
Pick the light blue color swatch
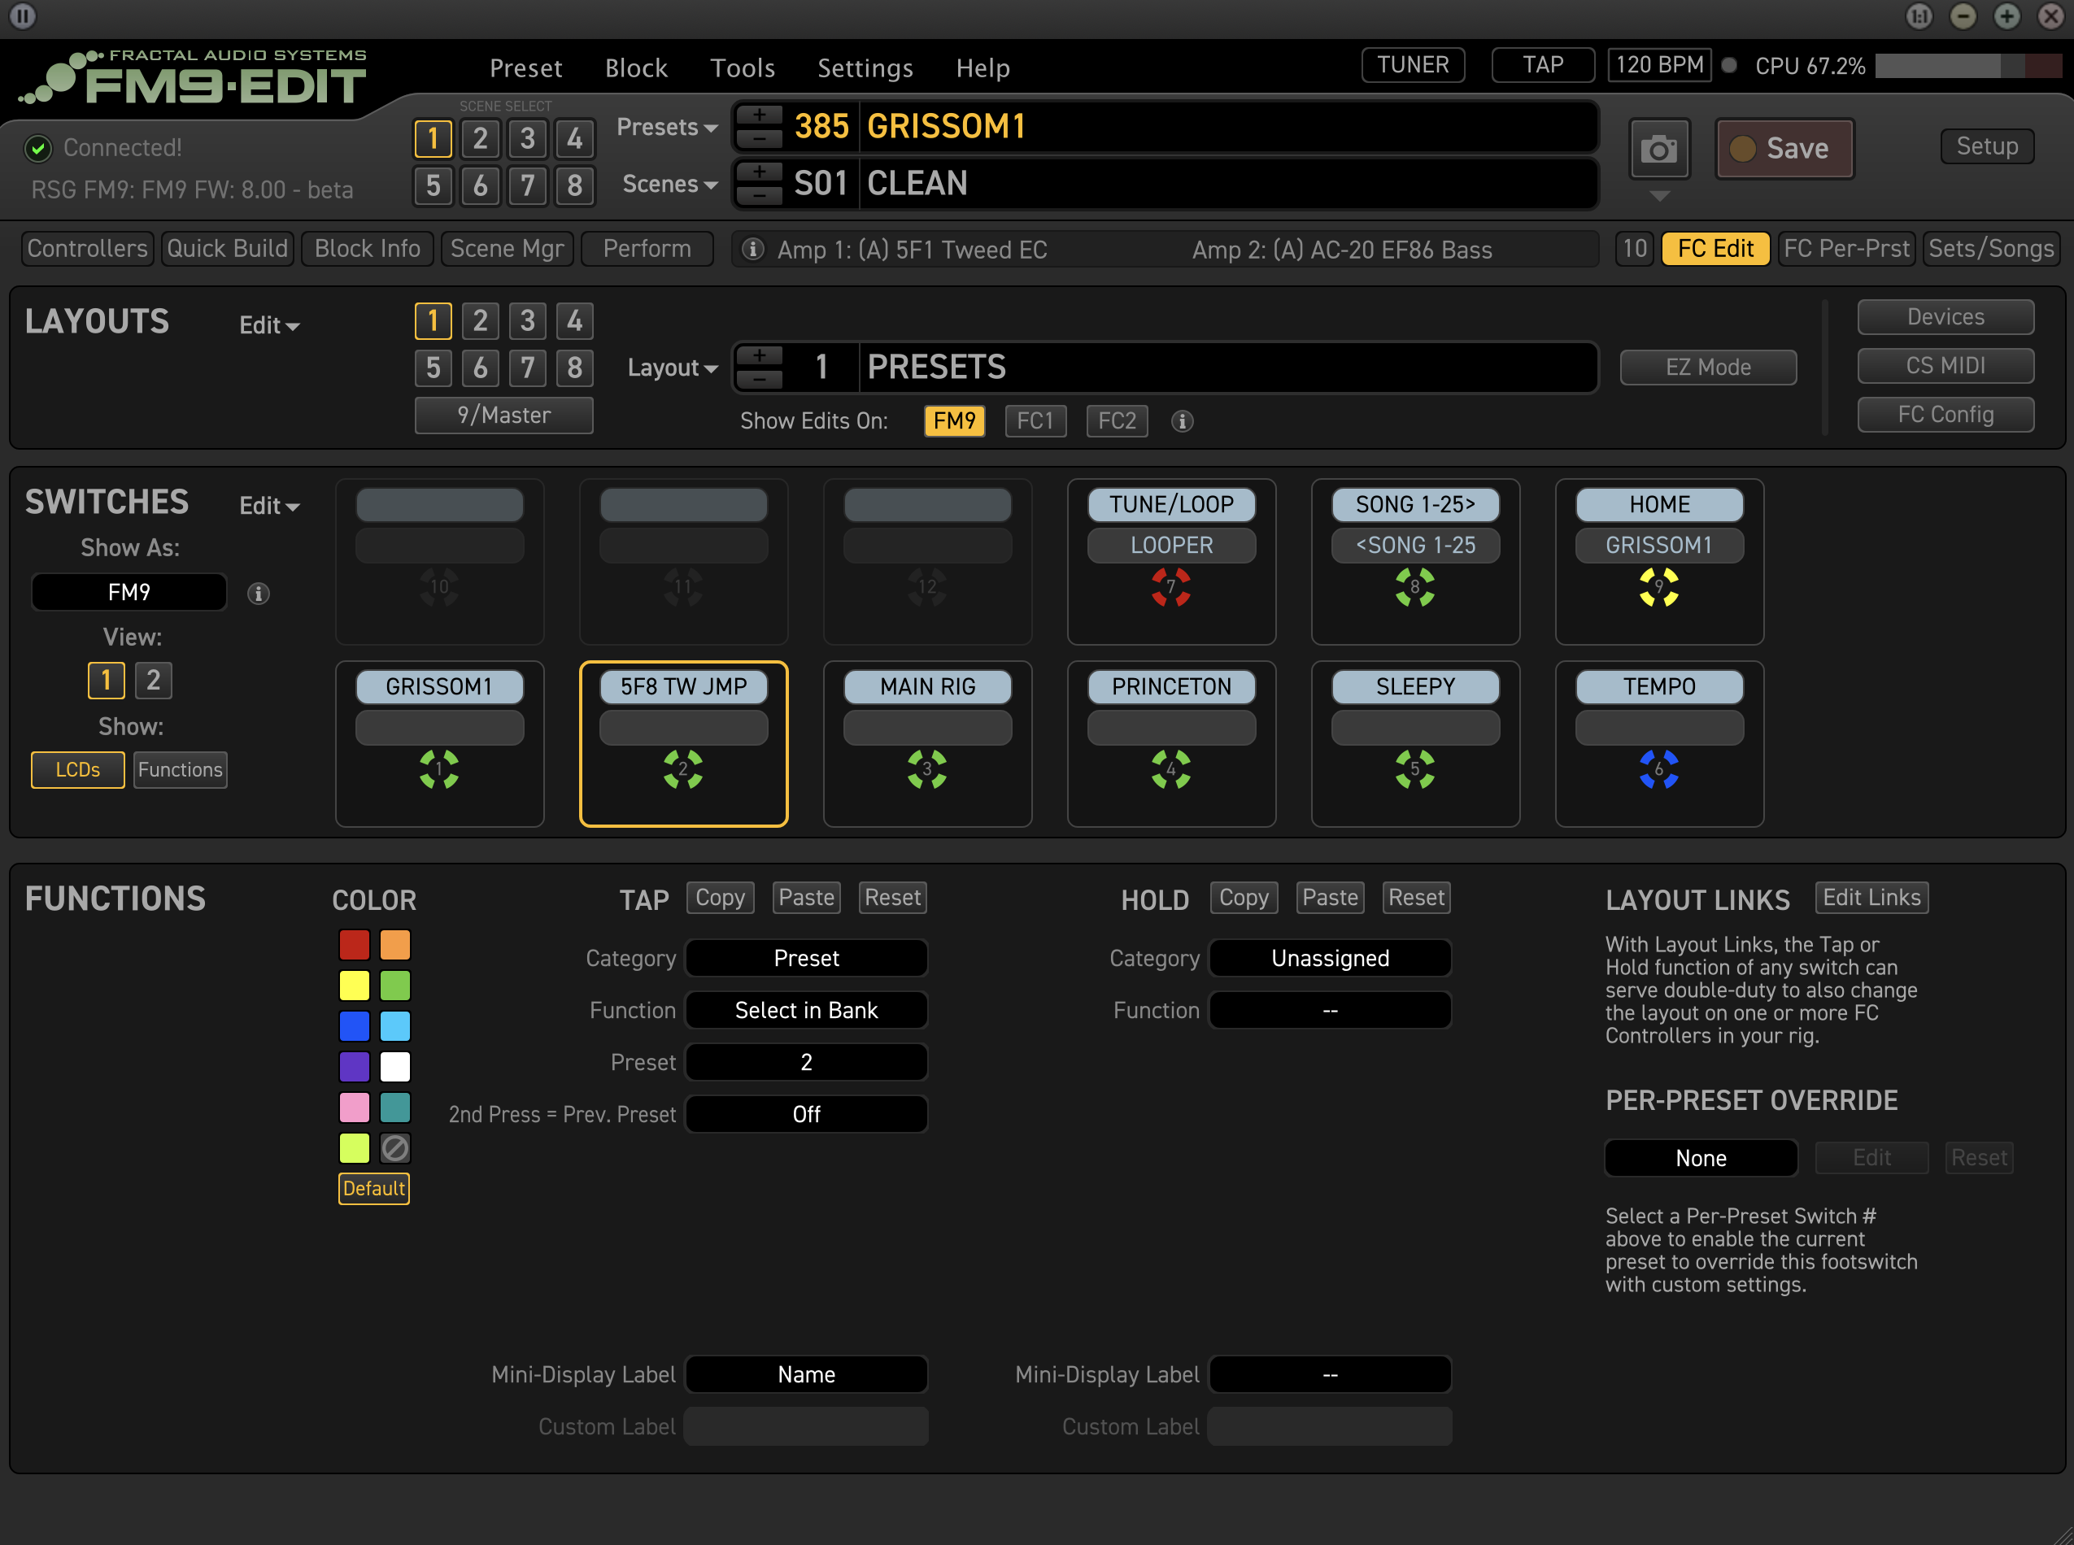394,1026
